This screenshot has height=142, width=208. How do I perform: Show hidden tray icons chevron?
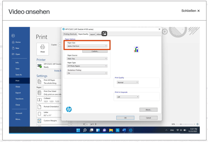[x=166, y=130]
